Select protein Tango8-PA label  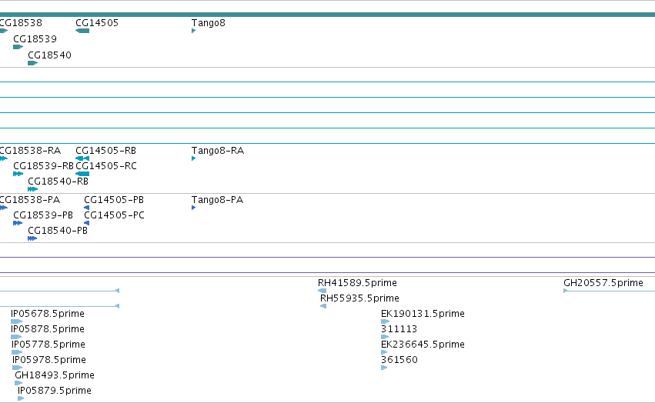(217, 200)
